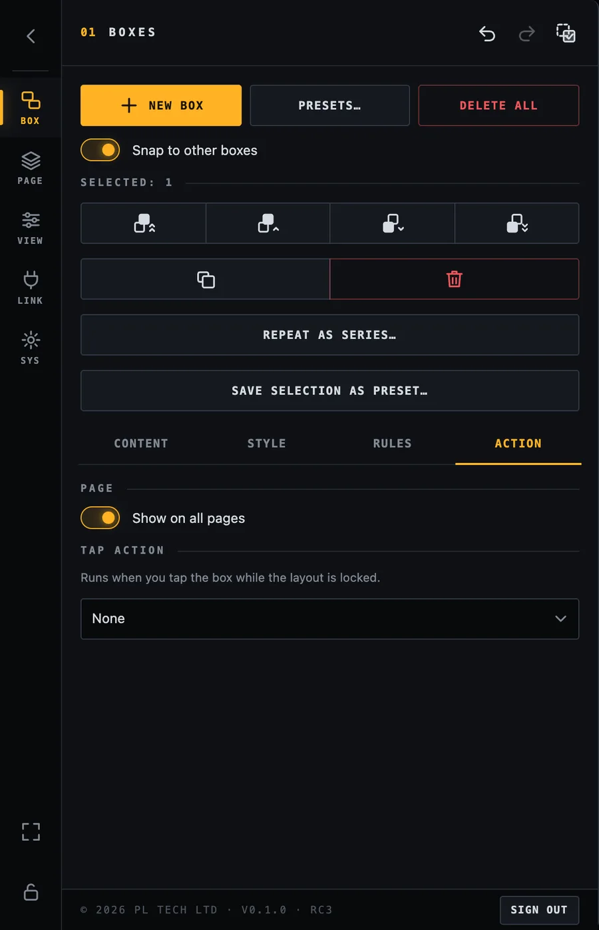Disable Snap to other boxes
The height and width of the screenshot is (930, 599).
tap(100, 150)
